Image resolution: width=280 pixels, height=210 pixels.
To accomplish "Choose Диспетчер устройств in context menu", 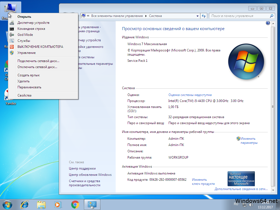I will (x=43, y=23).
